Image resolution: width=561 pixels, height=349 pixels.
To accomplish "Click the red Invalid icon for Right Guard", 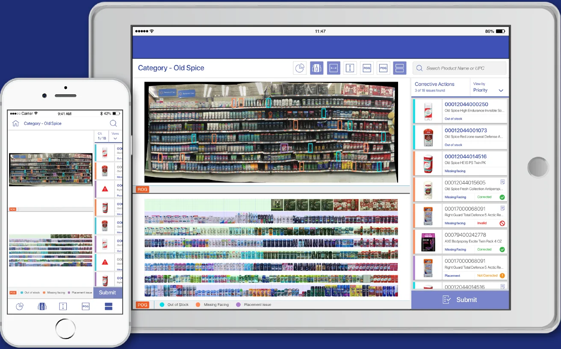I will 502,223.
